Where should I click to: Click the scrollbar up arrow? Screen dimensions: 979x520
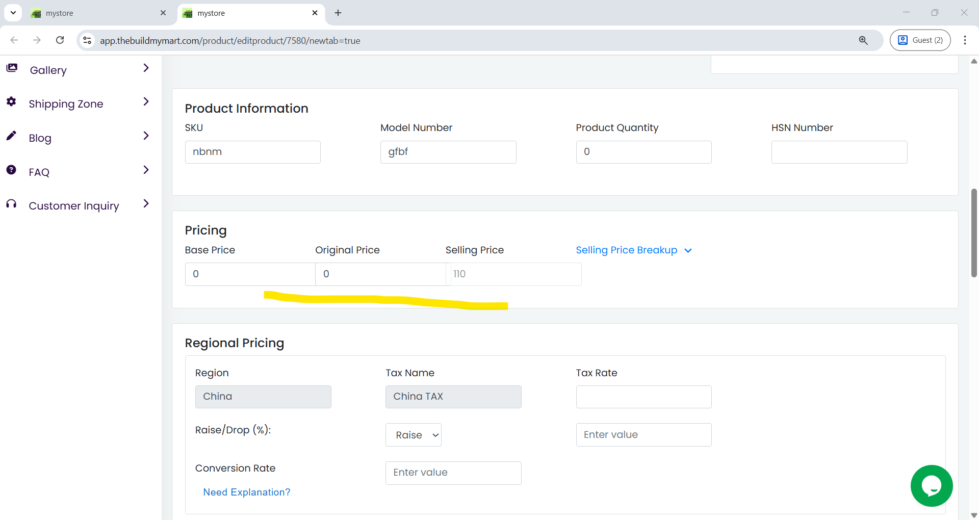coord(974,61)
